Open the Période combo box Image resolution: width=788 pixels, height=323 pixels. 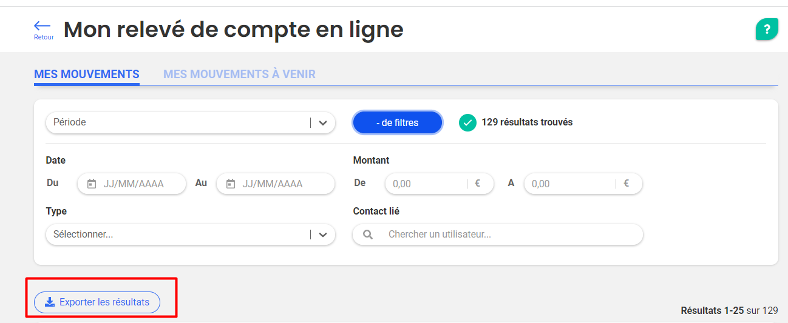[x=191, y=122]
